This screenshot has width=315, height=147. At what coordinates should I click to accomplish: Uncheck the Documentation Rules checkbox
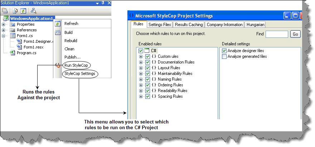coord(147,62)
